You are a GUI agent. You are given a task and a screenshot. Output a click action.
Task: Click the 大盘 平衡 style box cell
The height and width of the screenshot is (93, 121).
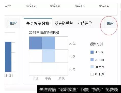pos(49,43)
